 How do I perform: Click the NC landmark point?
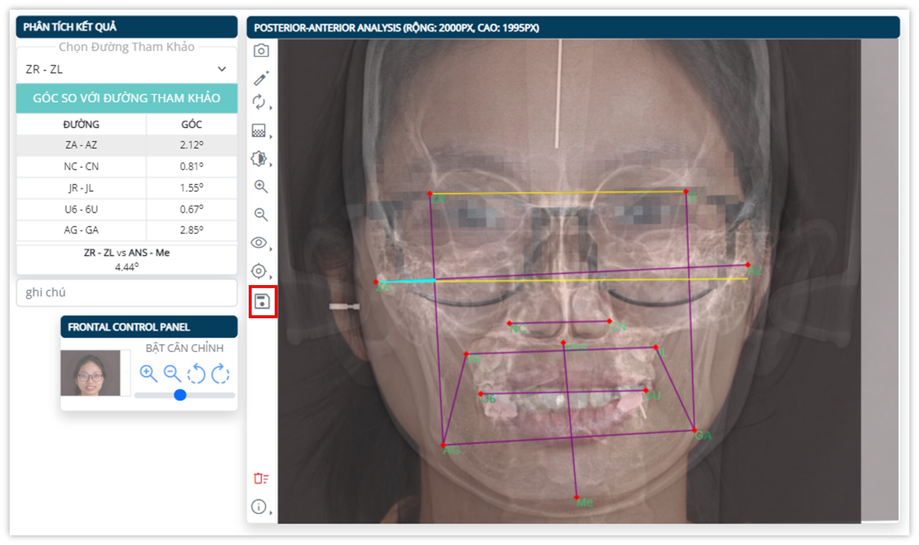click(509, 323)
